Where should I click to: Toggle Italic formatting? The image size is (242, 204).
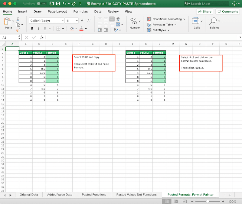point(38,28)
